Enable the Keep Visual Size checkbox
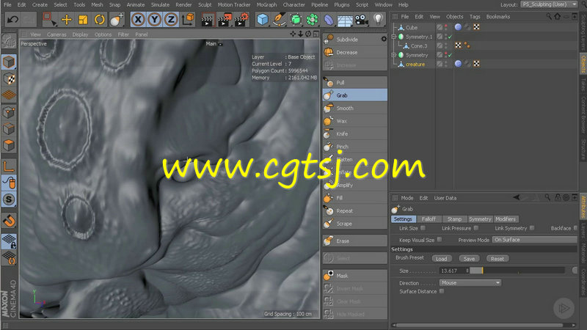This screenshot has height=330, width=587. coord(440,240)
